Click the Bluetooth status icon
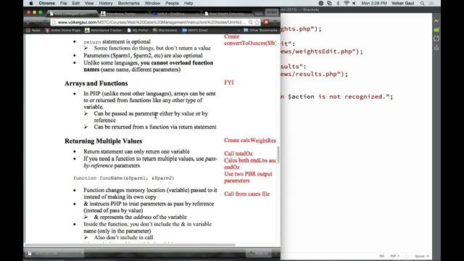The image size is (464, 261). point(338,3)
